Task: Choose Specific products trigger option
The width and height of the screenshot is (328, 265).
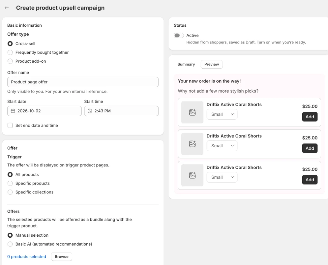Action: click(10, 183)
